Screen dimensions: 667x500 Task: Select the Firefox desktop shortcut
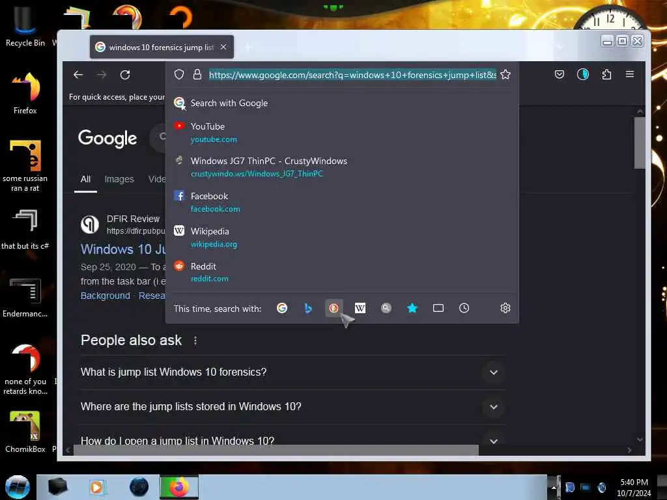tap(25, 93)
